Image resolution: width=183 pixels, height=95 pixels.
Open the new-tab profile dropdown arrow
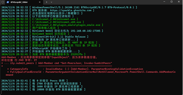pyautogui.click(x=51, y=2)
